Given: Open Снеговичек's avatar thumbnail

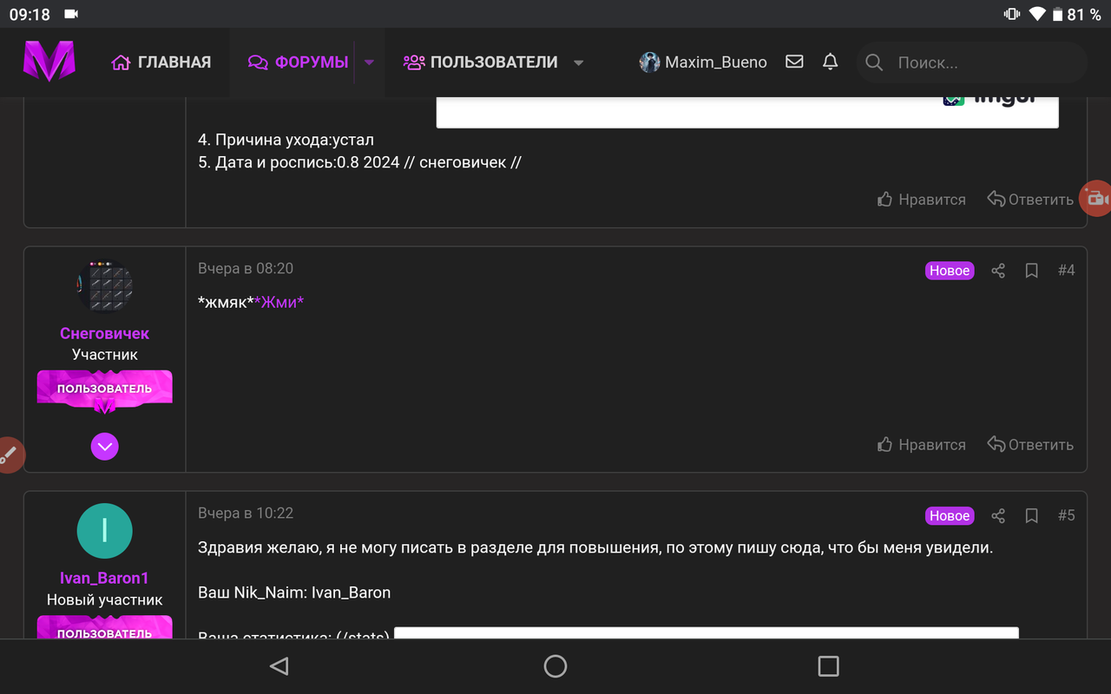Looking at the screenshot, I should 104,285.
